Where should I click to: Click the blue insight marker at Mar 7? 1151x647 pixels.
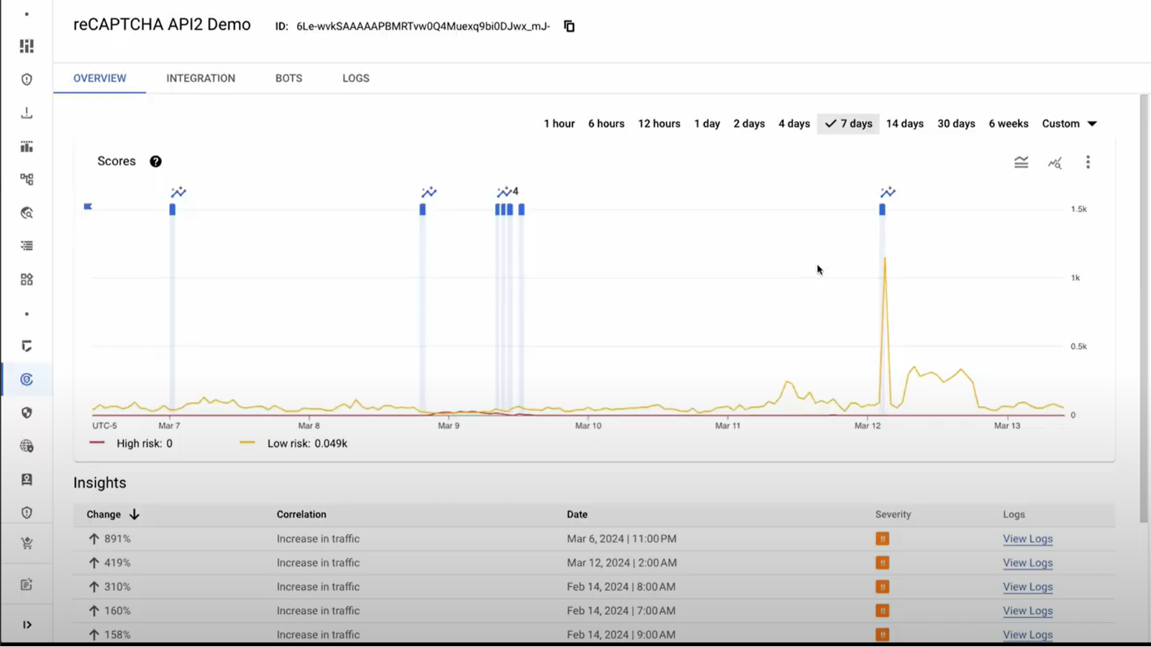(x=173, y=209)
